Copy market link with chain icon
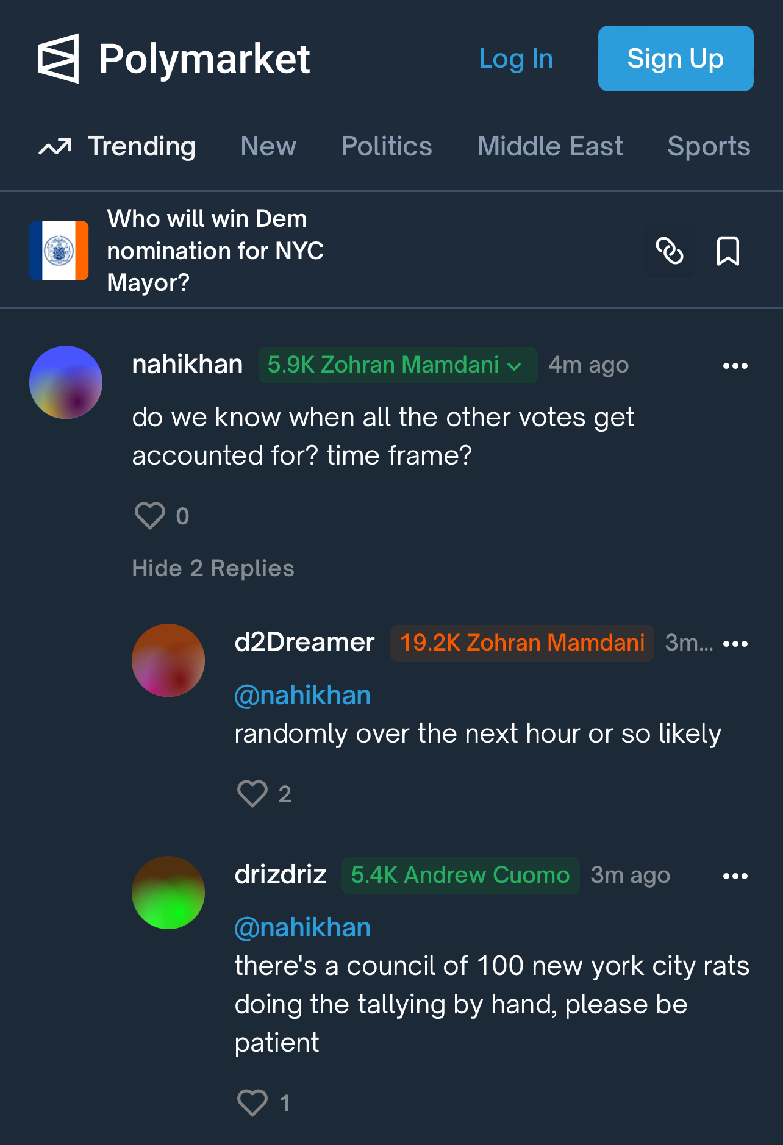 coord(669,251)
